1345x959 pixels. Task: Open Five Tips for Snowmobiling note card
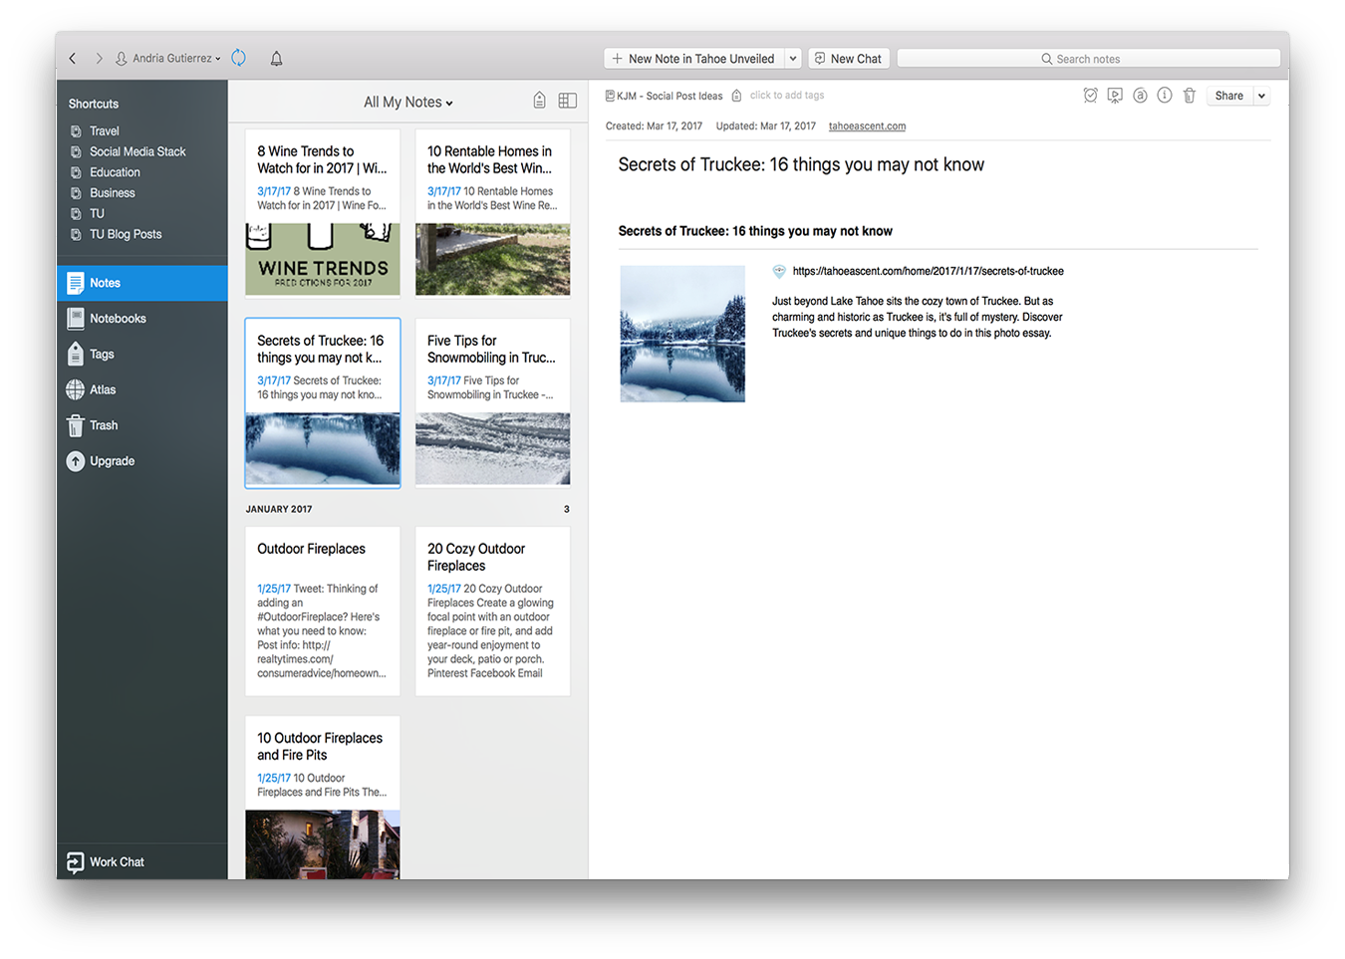pyautogui.click(x=493, y=402)
